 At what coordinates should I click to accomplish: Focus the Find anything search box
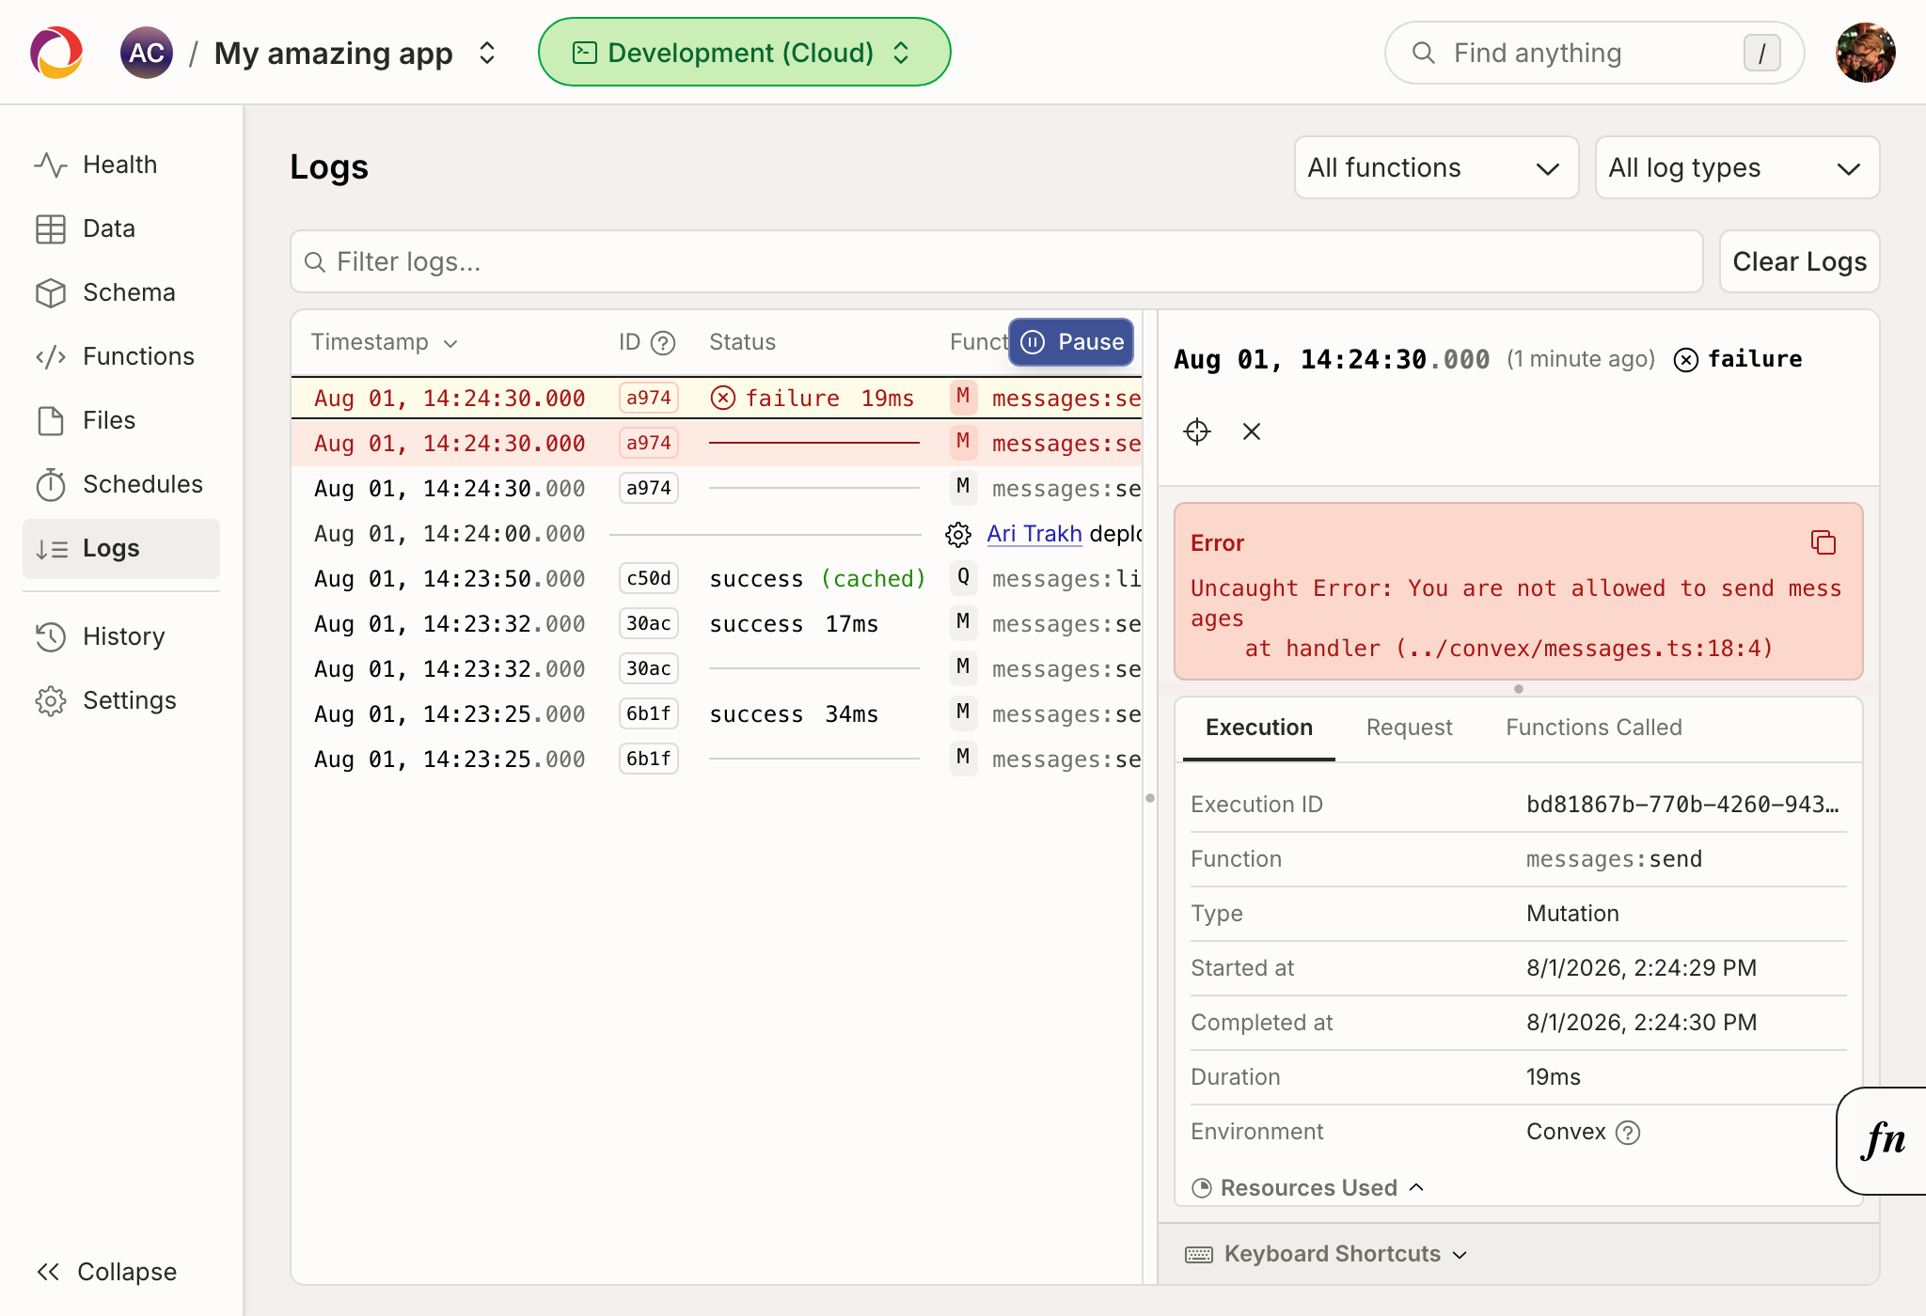1594,53
